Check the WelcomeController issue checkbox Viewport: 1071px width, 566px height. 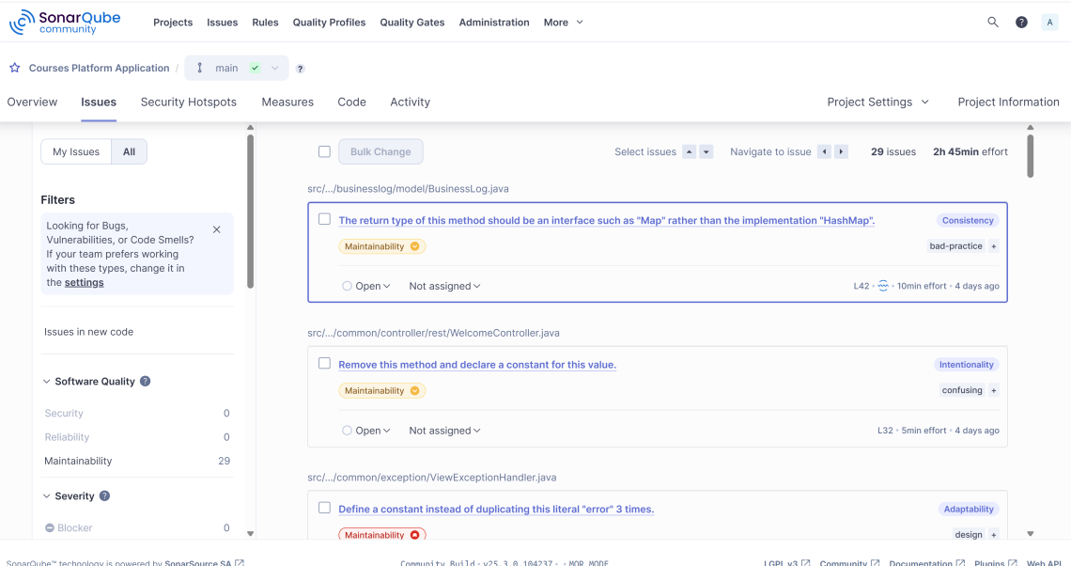(x=324, y=363)
